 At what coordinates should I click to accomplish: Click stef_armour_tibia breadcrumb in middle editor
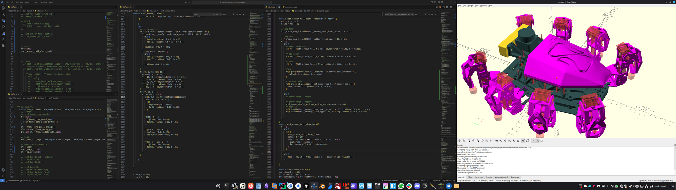tap(167, 11)
